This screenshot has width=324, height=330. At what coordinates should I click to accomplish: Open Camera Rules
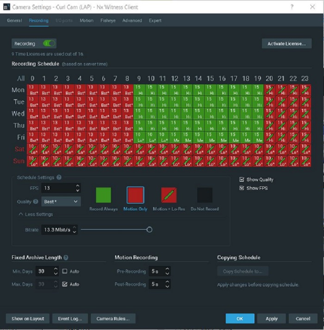pos(113,318)
